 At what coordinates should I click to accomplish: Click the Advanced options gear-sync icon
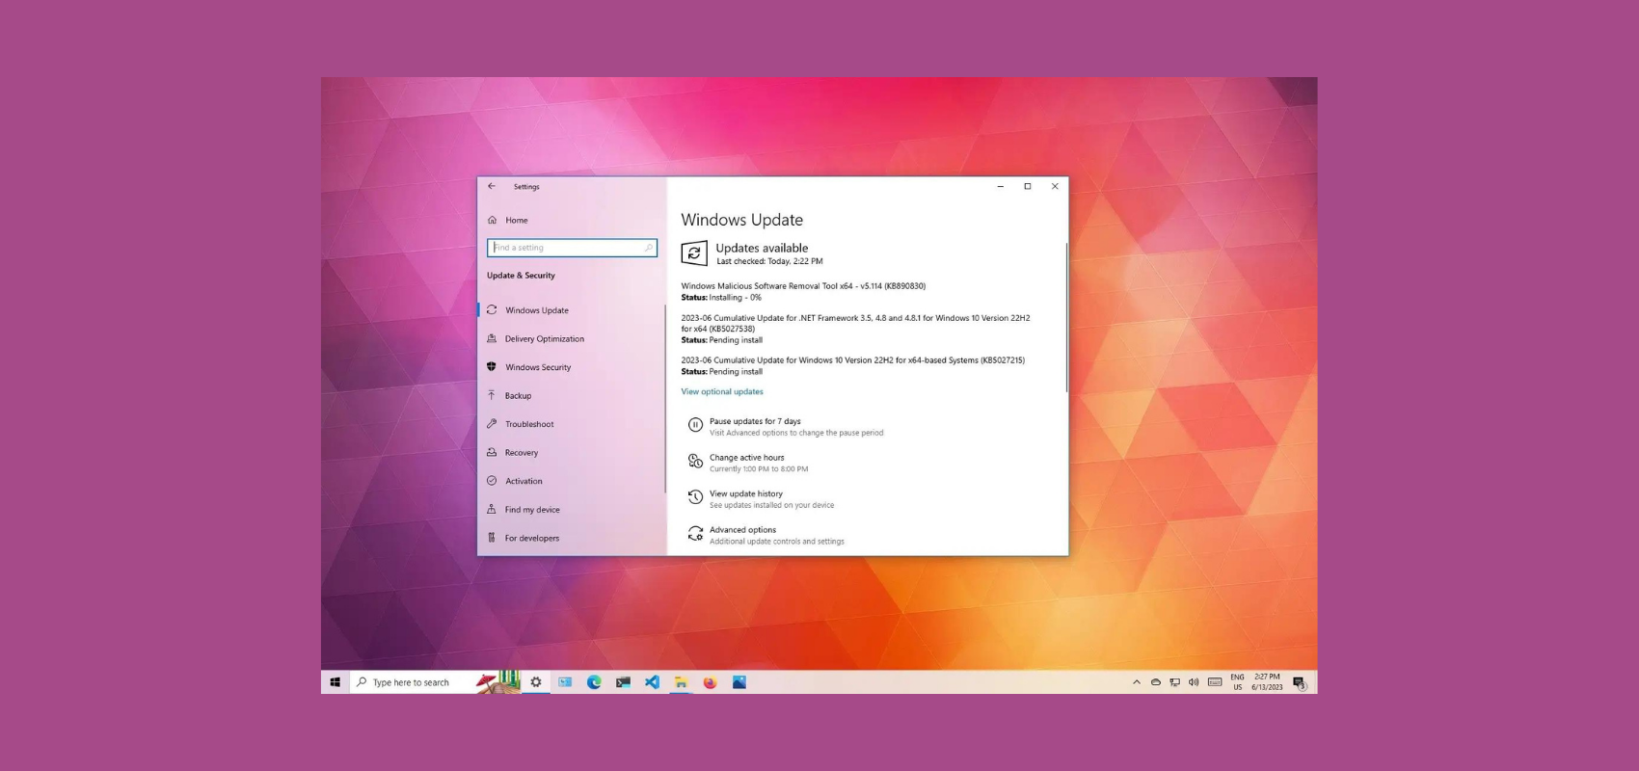click(695, 534)
